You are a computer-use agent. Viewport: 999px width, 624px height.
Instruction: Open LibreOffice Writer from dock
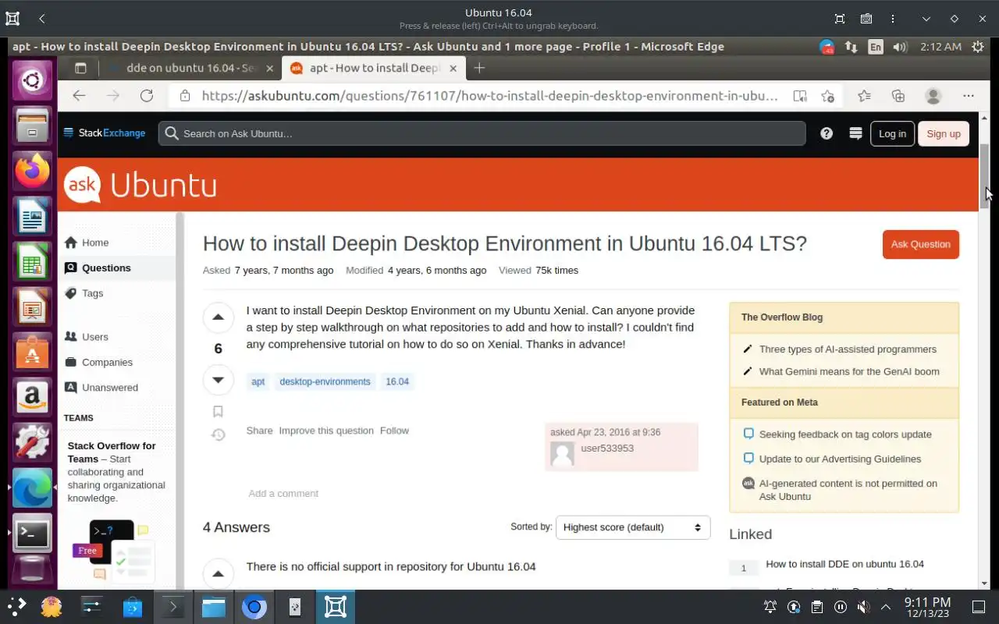coord(32,216)
